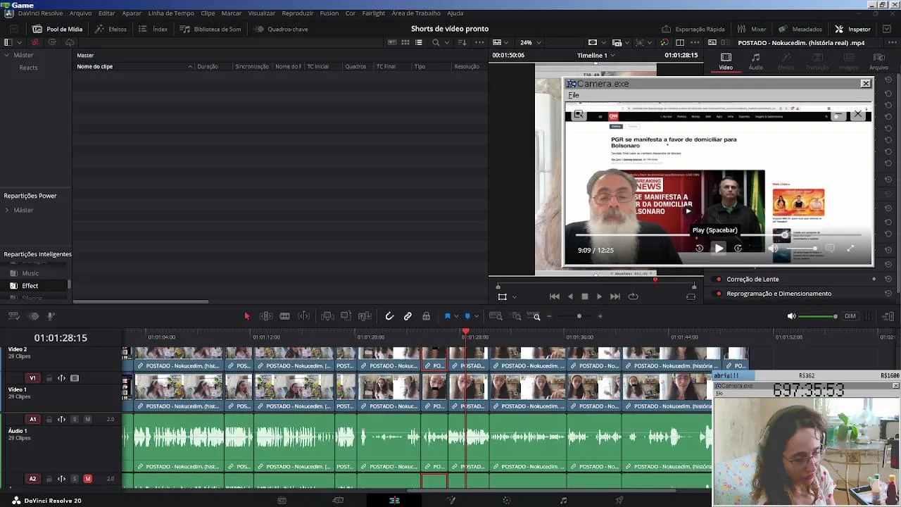Open the Fairlight page music note icon
This screenshot has width=901, height=507.
(563, 501)
